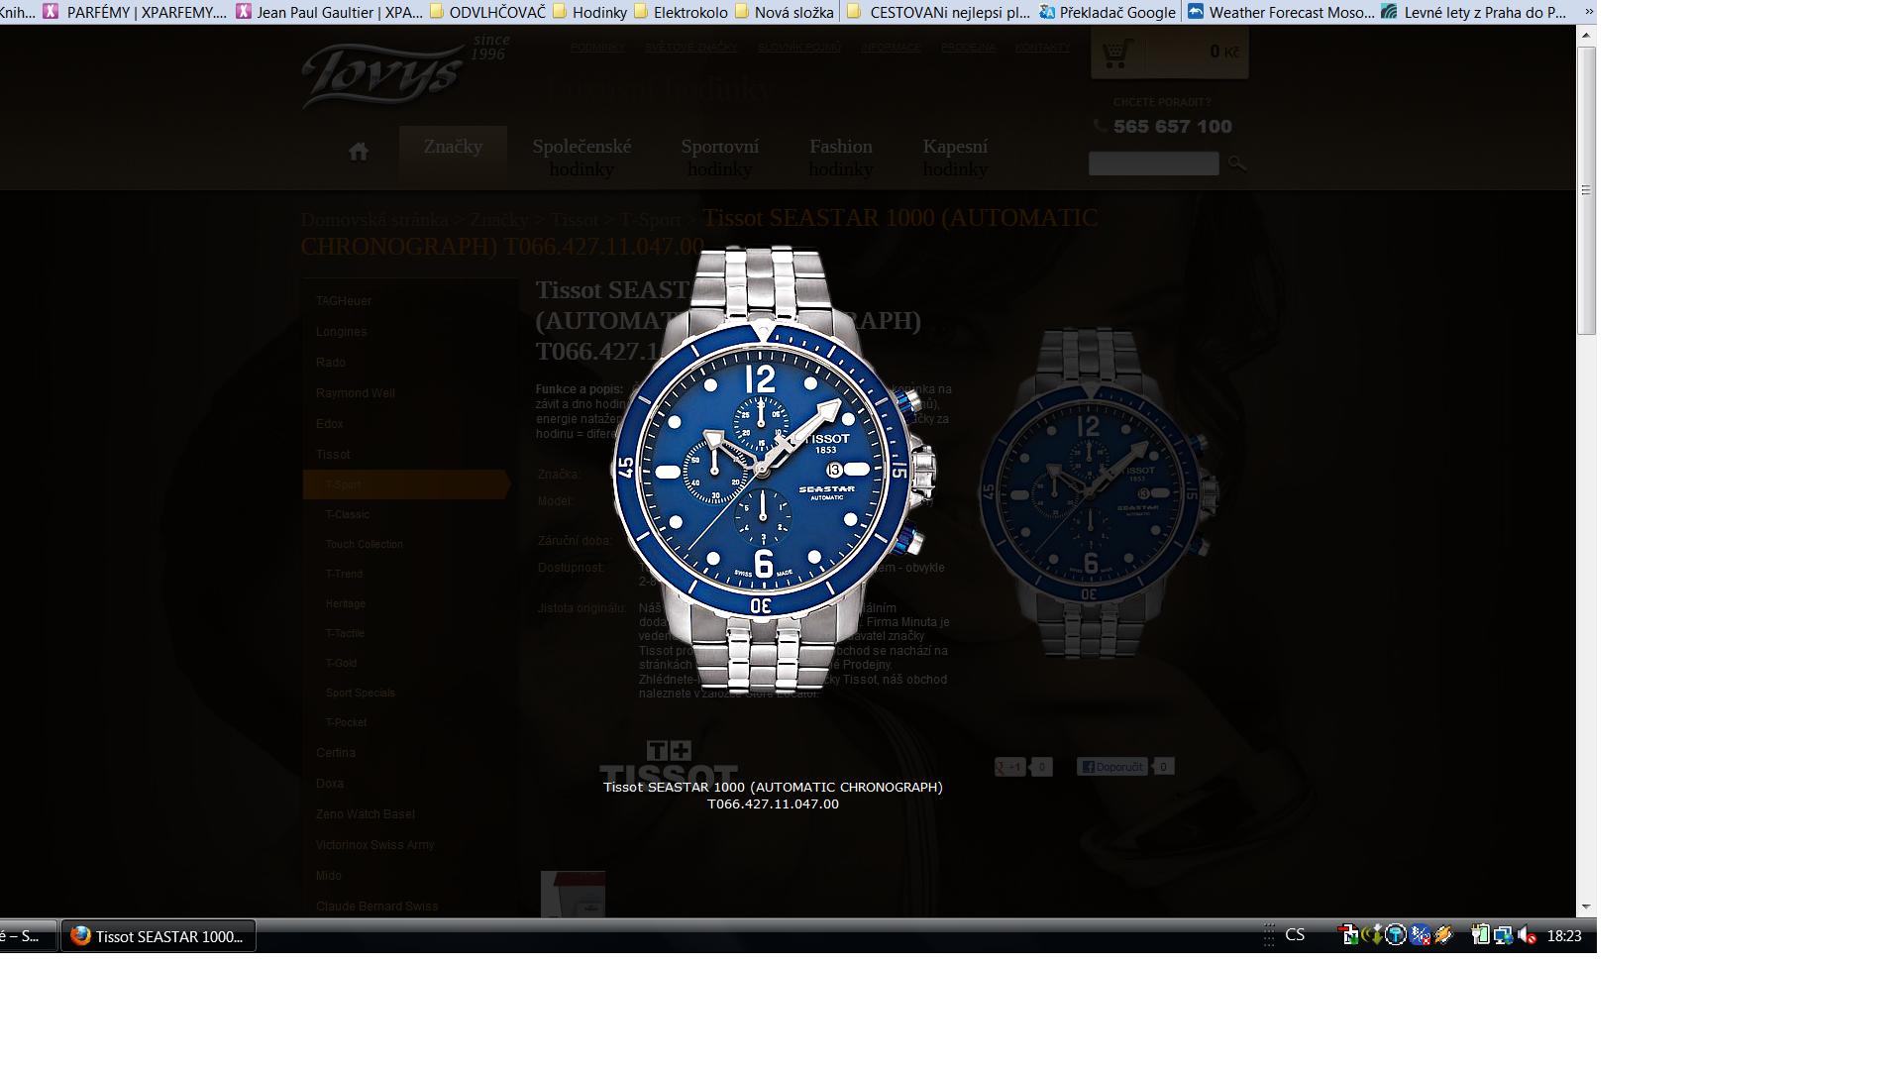This screenshot has height=1070, width=1902.
Task: Open the CESTOVANi bookmark folder
Action: coord(939,12)
